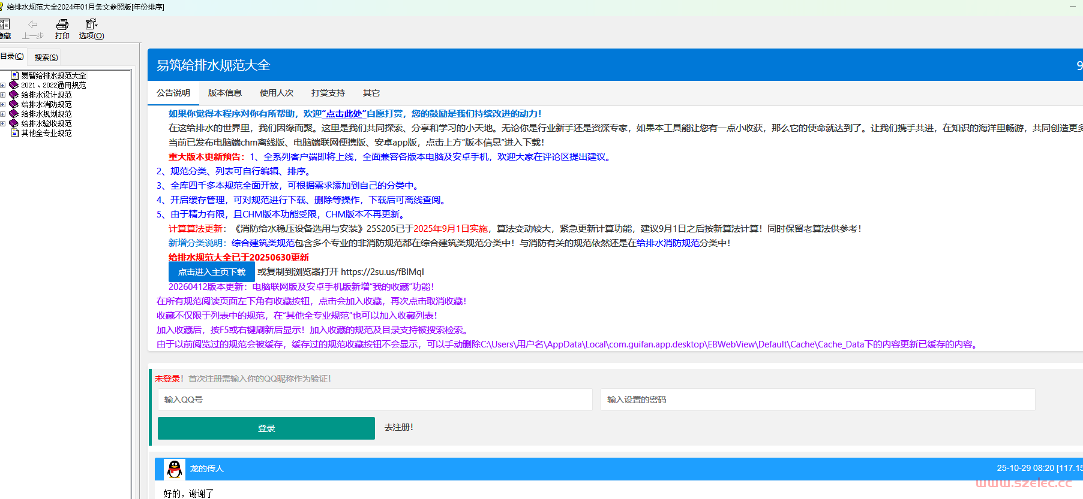
Task: Click the 上一步 back arrow icon
Action: [33, 25]
